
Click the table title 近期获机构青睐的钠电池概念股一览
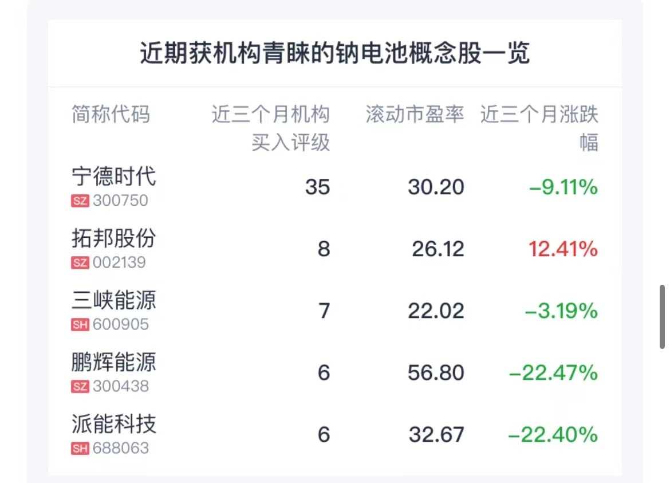point(335,54)
